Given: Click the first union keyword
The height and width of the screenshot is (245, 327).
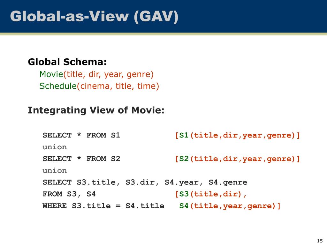Looking at the screenshot, I should tap(55, 147).
